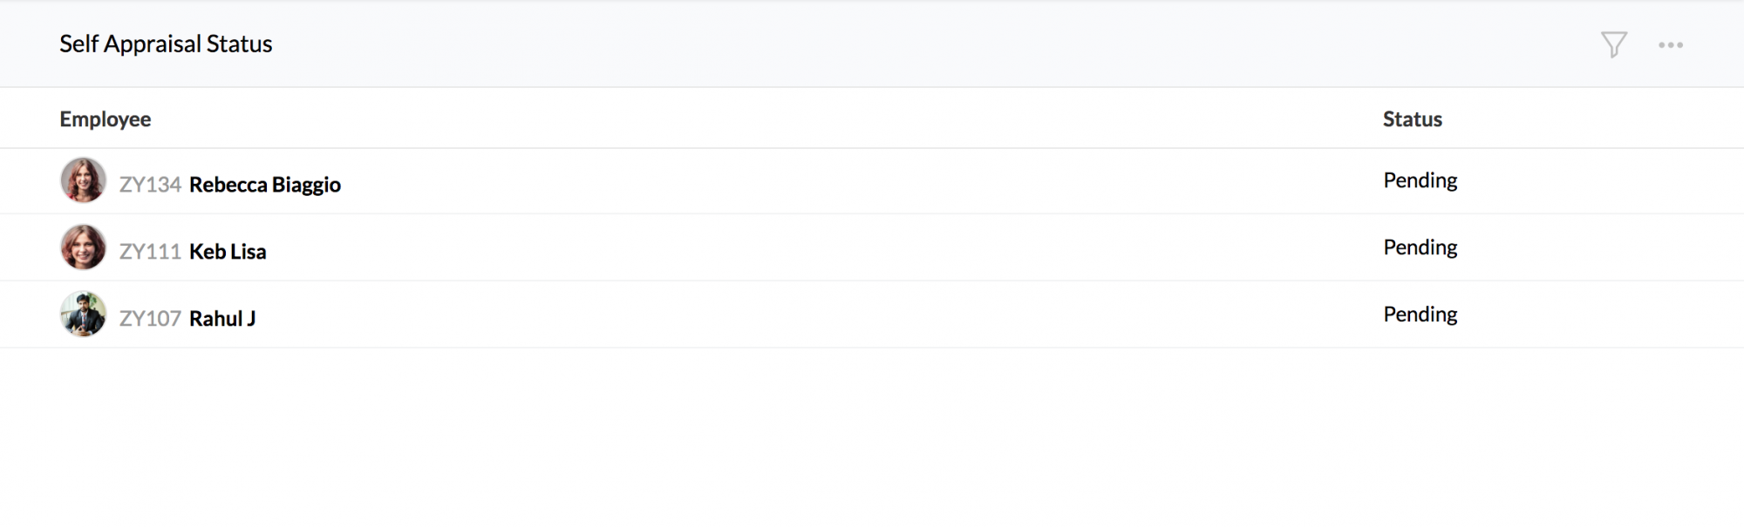Open Rebecca Biaggio's name link
Screen dimensions: 1744x527
(x=264, y=185)
